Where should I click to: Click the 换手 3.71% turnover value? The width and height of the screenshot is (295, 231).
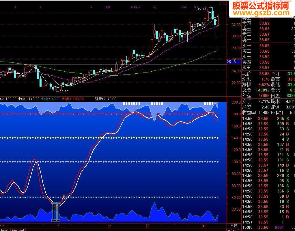264,102
